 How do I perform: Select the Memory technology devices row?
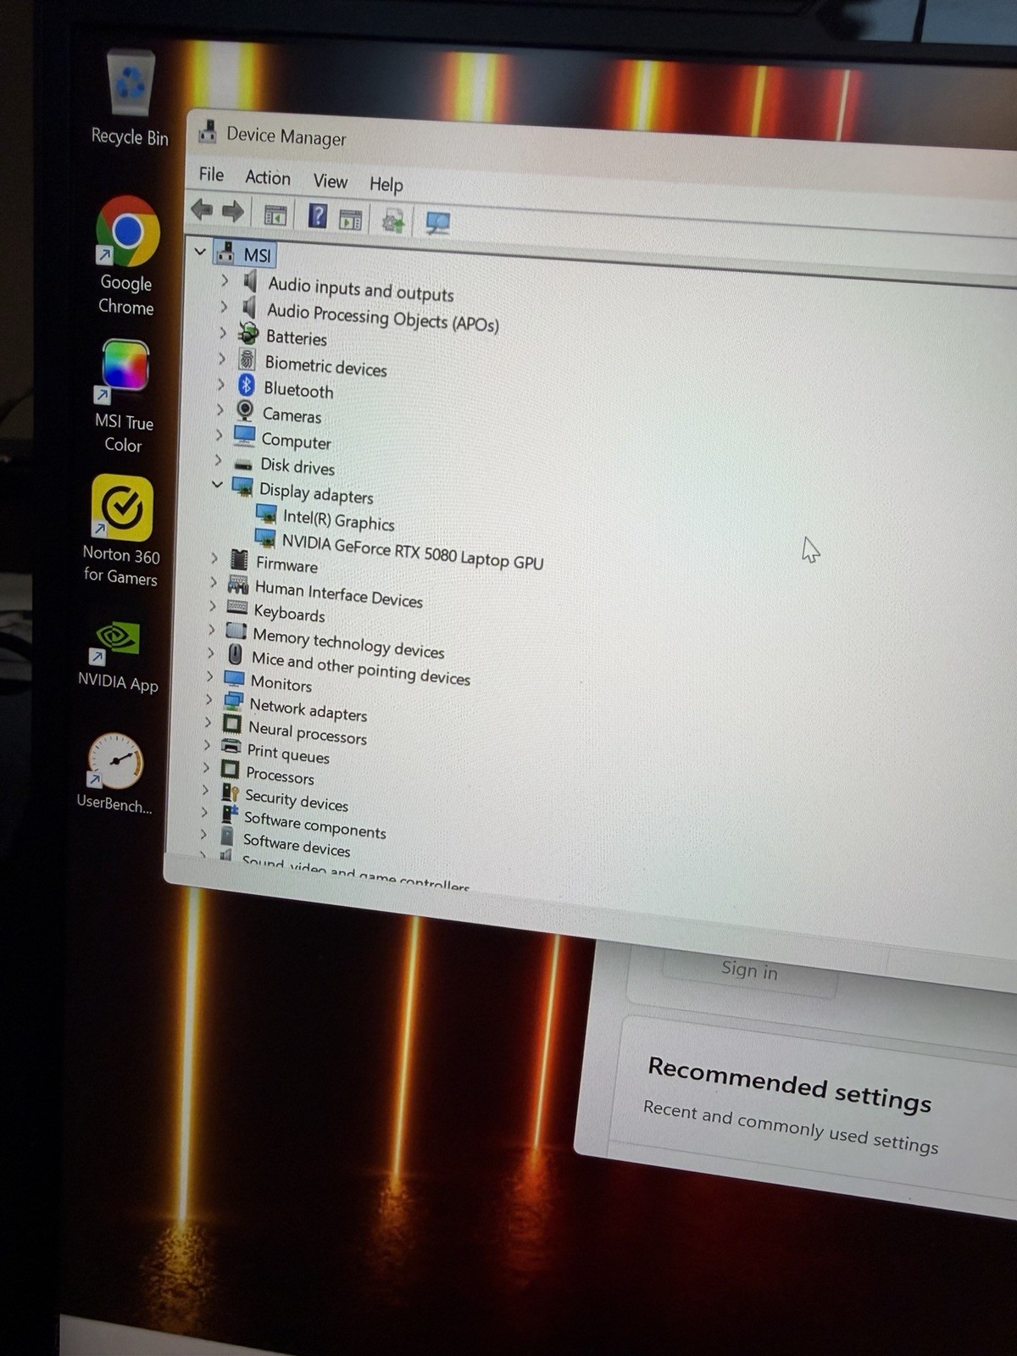pos(336,641)
